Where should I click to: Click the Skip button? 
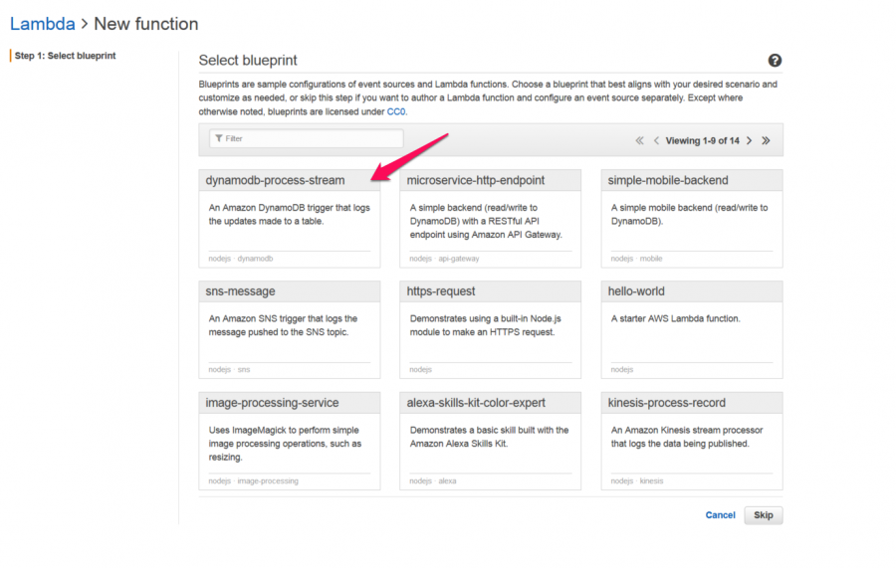pyautogui.click(x=764, y=515)
